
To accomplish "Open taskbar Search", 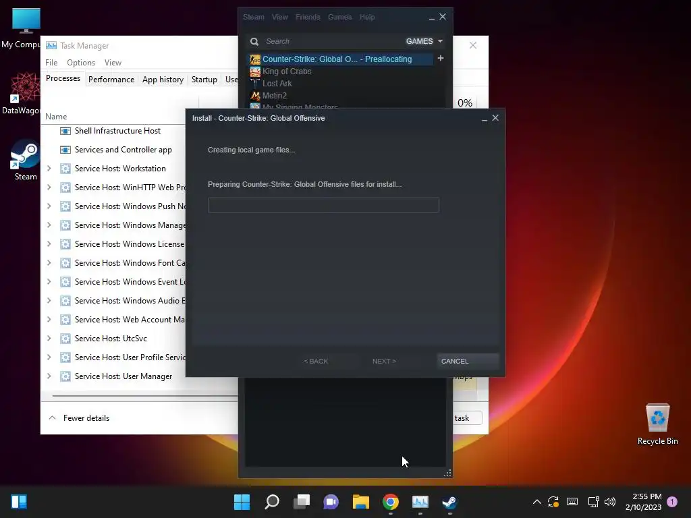I will tap(272, 502).
